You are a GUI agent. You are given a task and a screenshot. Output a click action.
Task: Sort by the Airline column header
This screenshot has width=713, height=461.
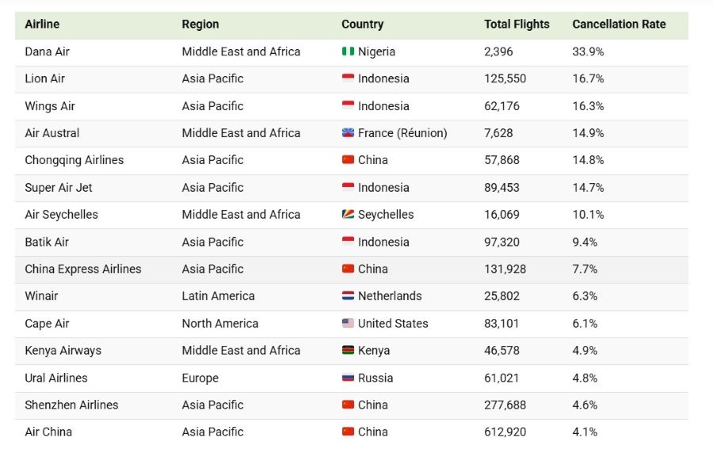coord(42,24)
